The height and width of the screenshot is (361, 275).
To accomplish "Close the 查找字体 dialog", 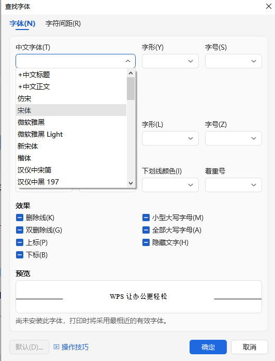I will coord(269,6).
